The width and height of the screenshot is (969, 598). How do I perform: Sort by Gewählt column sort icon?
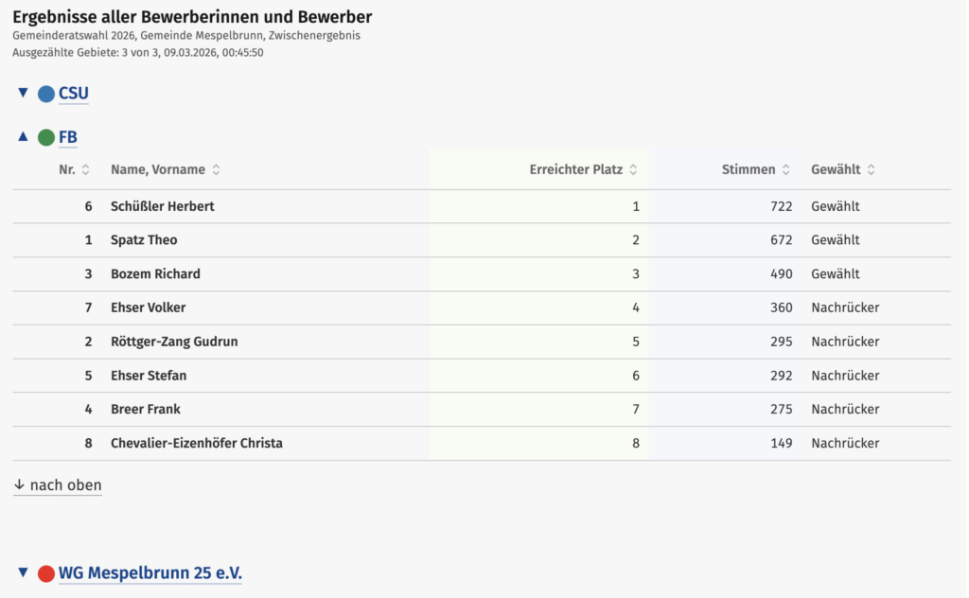click(871, 170)
